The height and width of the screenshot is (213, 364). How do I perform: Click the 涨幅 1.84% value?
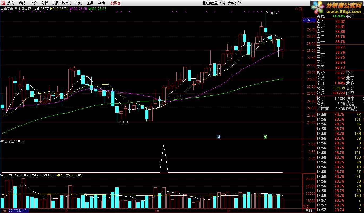click(x=339, y=83)
